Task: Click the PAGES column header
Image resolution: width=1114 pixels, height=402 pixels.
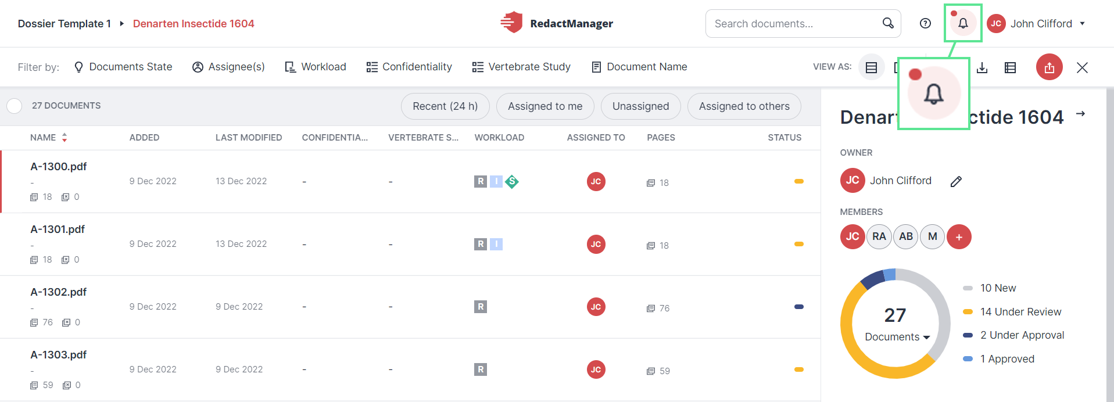Action: pyautogui.click(x=661, y=138)
